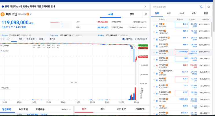Switch to the 원화 market tab
Screen dimensions: 215x116
[x=157, y=13]
